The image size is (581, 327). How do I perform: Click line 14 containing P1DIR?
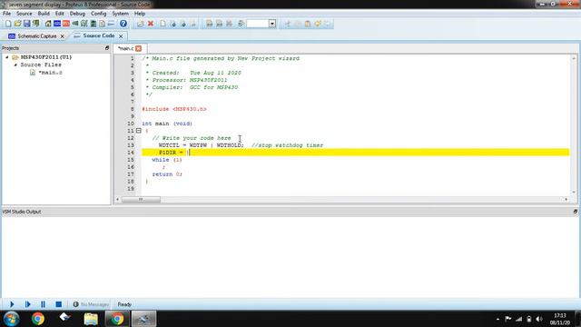(355, 153)
